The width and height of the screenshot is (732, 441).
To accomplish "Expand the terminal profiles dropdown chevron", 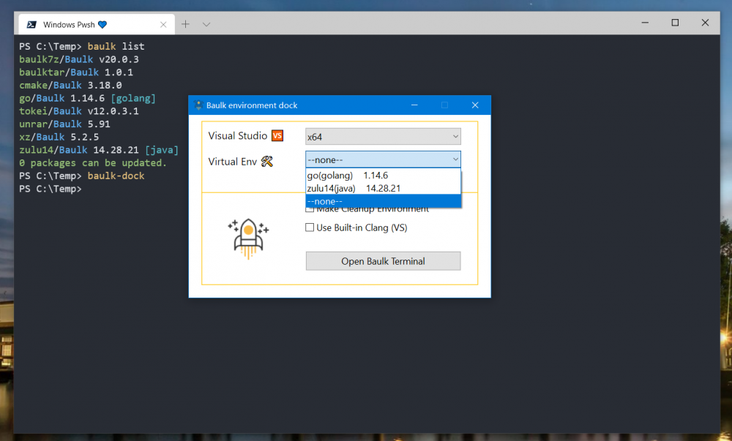I will pyautogui.click(x=206, y=24).
